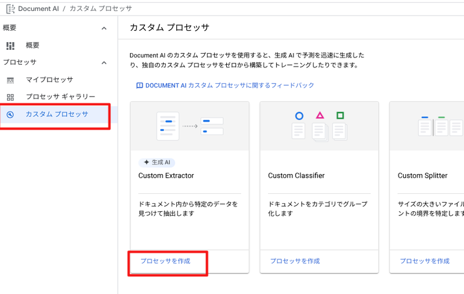Screen dimensions: 464x294
Task: Collapse the プロセッサ section chevron
Action: pyautogui.click(x=104, y=63)
